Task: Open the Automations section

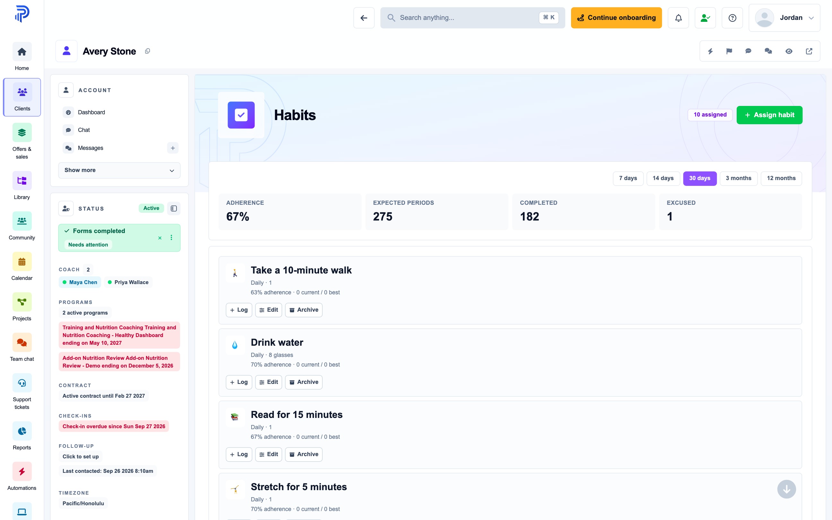Action: pos(22,477)
